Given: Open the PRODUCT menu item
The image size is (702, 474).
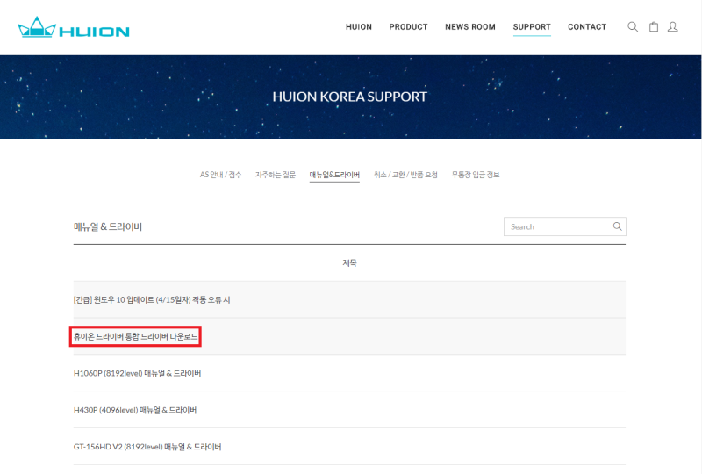Looking at the screenshot, I should [408, 27].
